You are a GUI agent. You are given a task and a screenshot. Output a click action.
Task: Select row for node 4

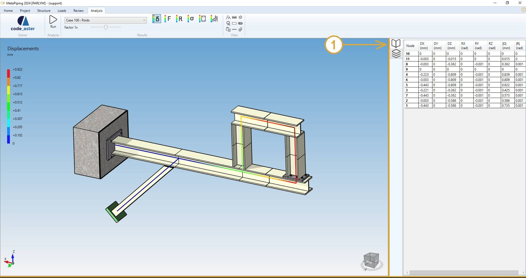coord(465,75)
